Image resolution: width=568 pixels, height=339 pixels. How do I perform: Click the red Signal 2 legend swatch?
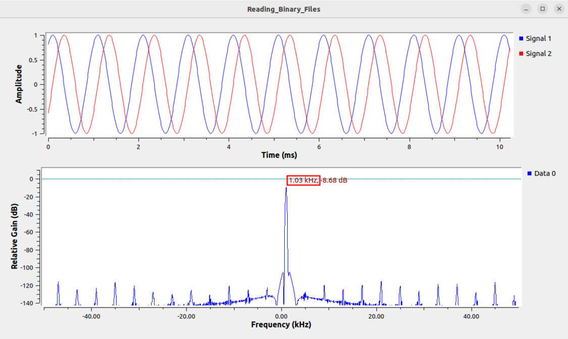(x=522, y=53)
